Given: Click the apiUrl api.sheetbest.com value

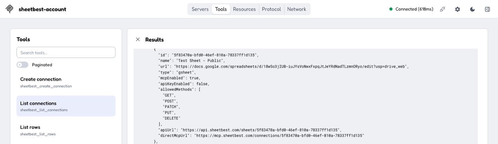Looking at the screenshot, I should [261, 130].
